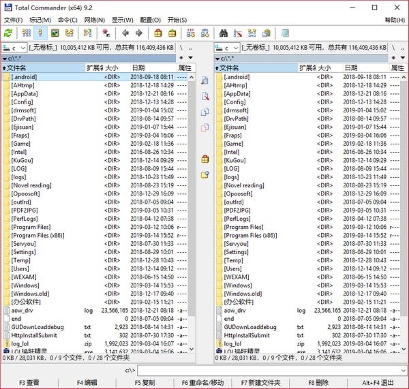This screenshot has height=389, width=409.
Task: Click the View file icon in middle bar
Action: tap(204, 80)
